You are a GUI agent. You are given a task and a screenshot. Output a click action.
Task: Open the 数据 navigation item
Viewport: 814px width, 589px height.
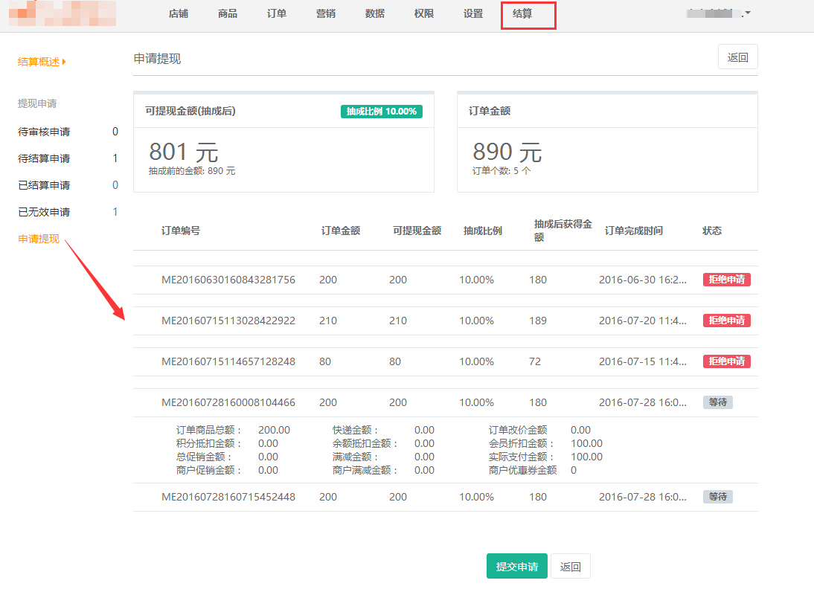point(375,14)
